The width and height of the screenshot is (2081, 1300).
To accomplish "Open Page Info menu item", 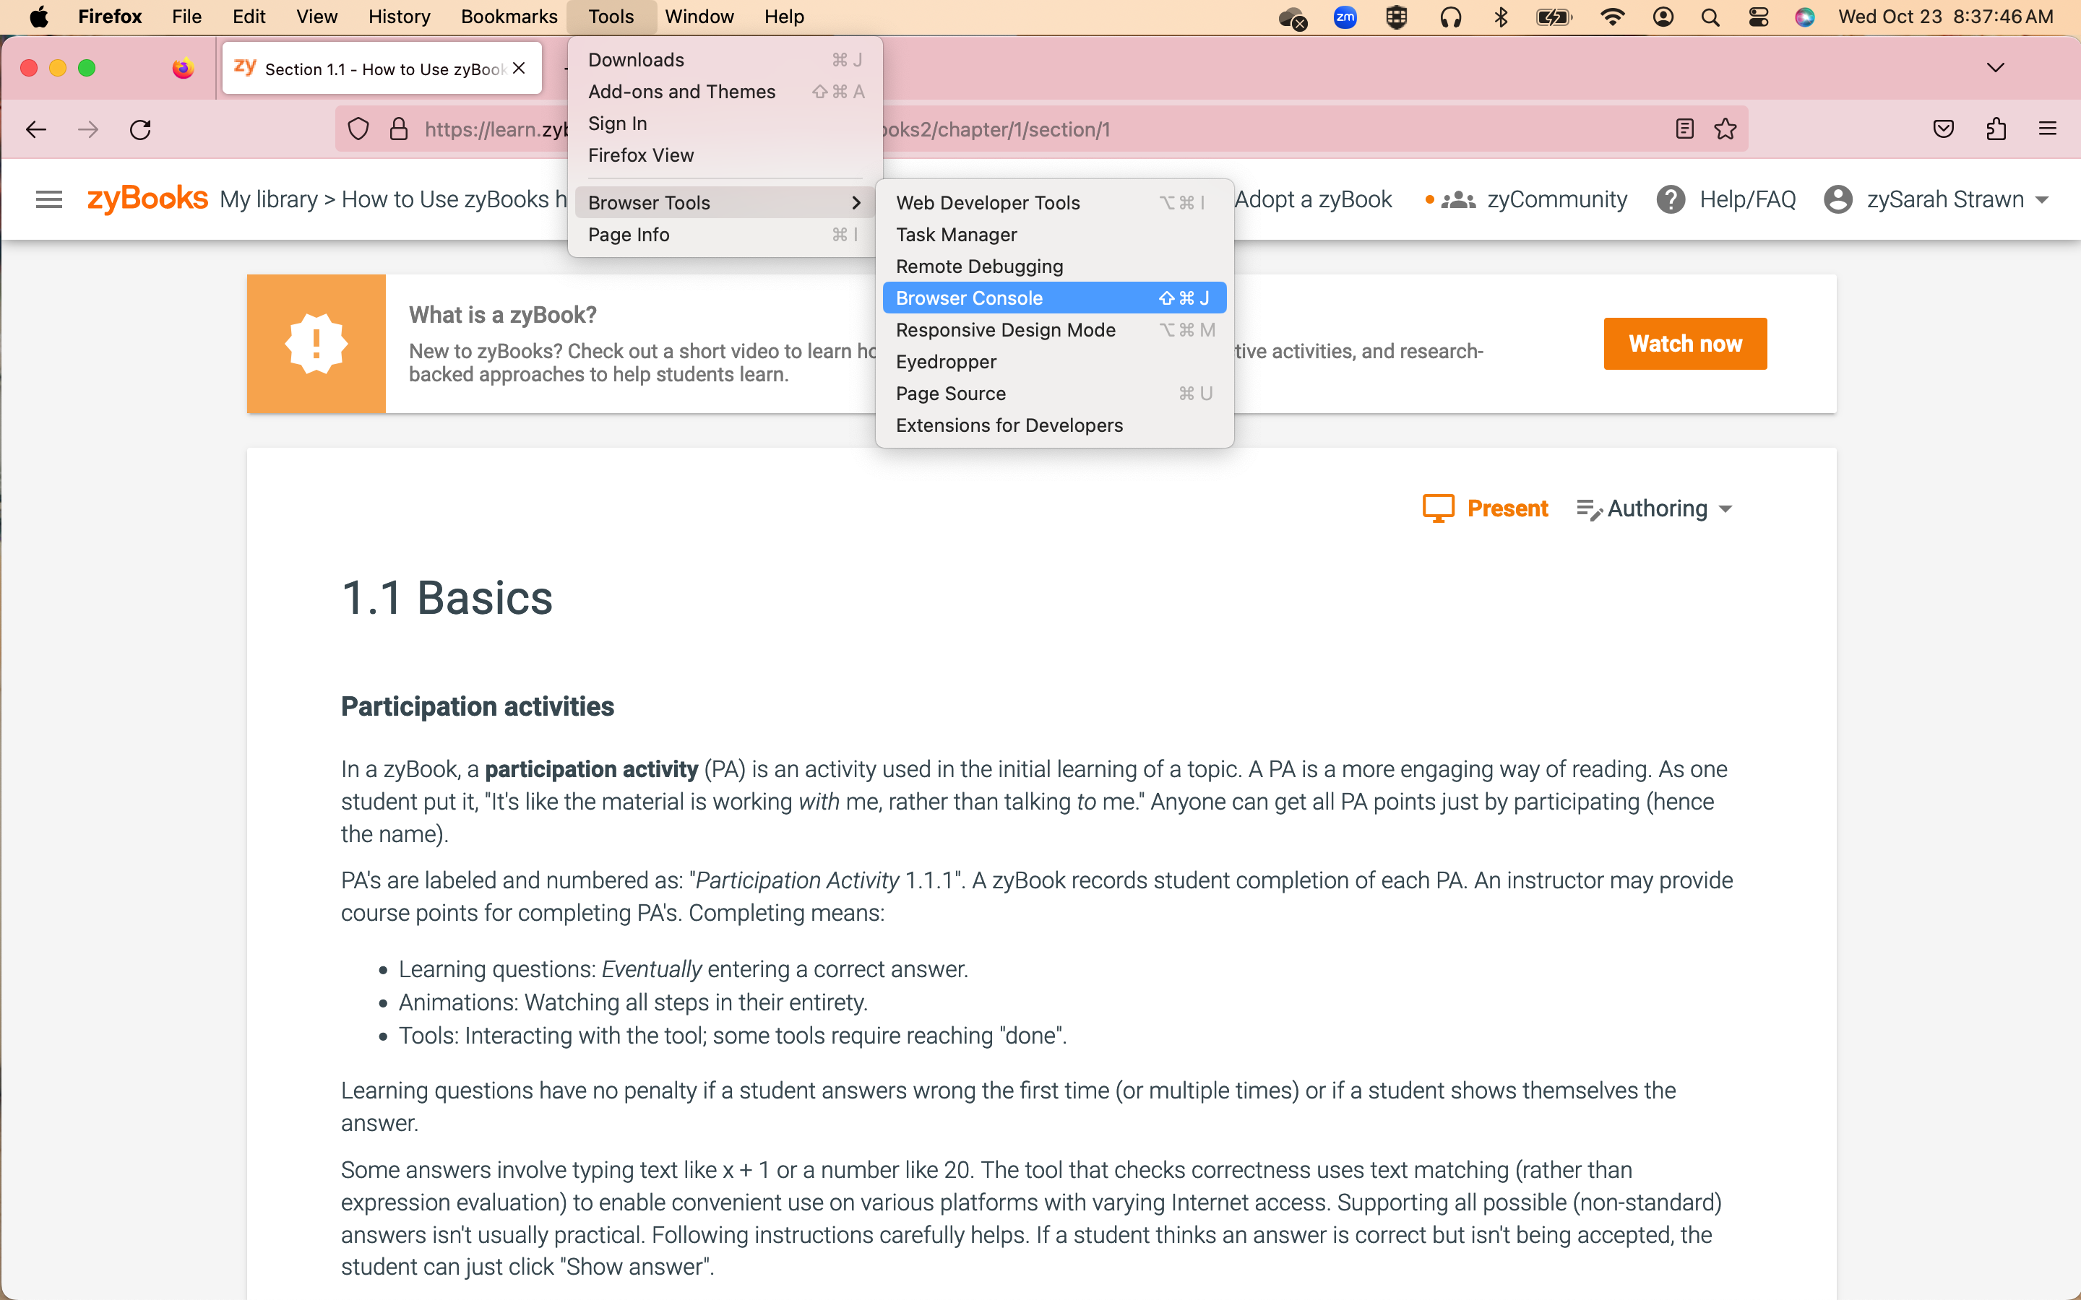I will (x=725, y=235).
